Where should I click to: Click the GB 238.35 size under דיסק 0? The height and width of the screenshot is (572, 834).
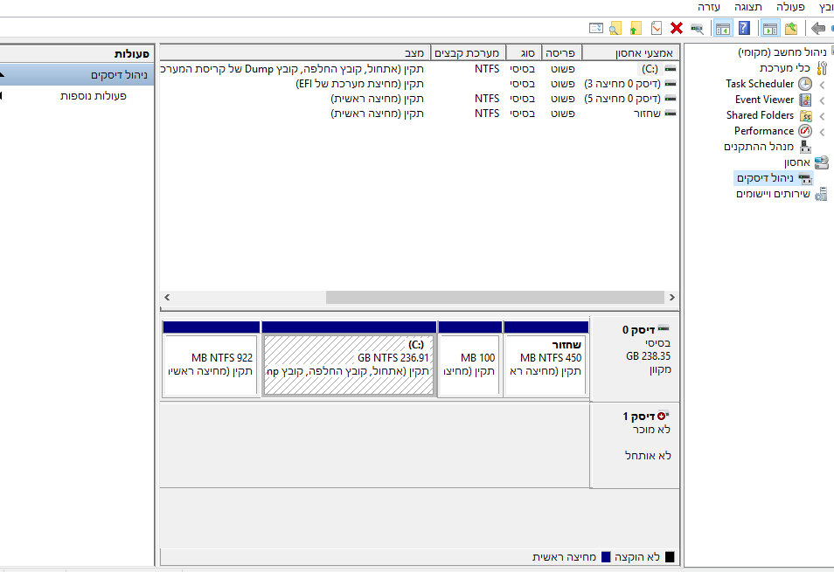click(x=649, y=356)
